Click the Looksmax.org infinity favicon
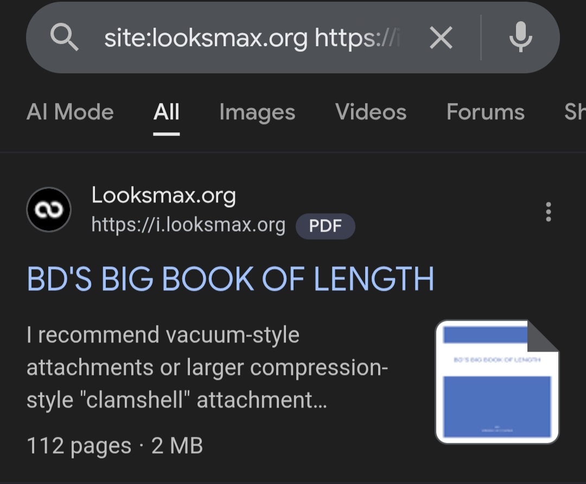This screenshot has width=586, height=484. (49, 209)
